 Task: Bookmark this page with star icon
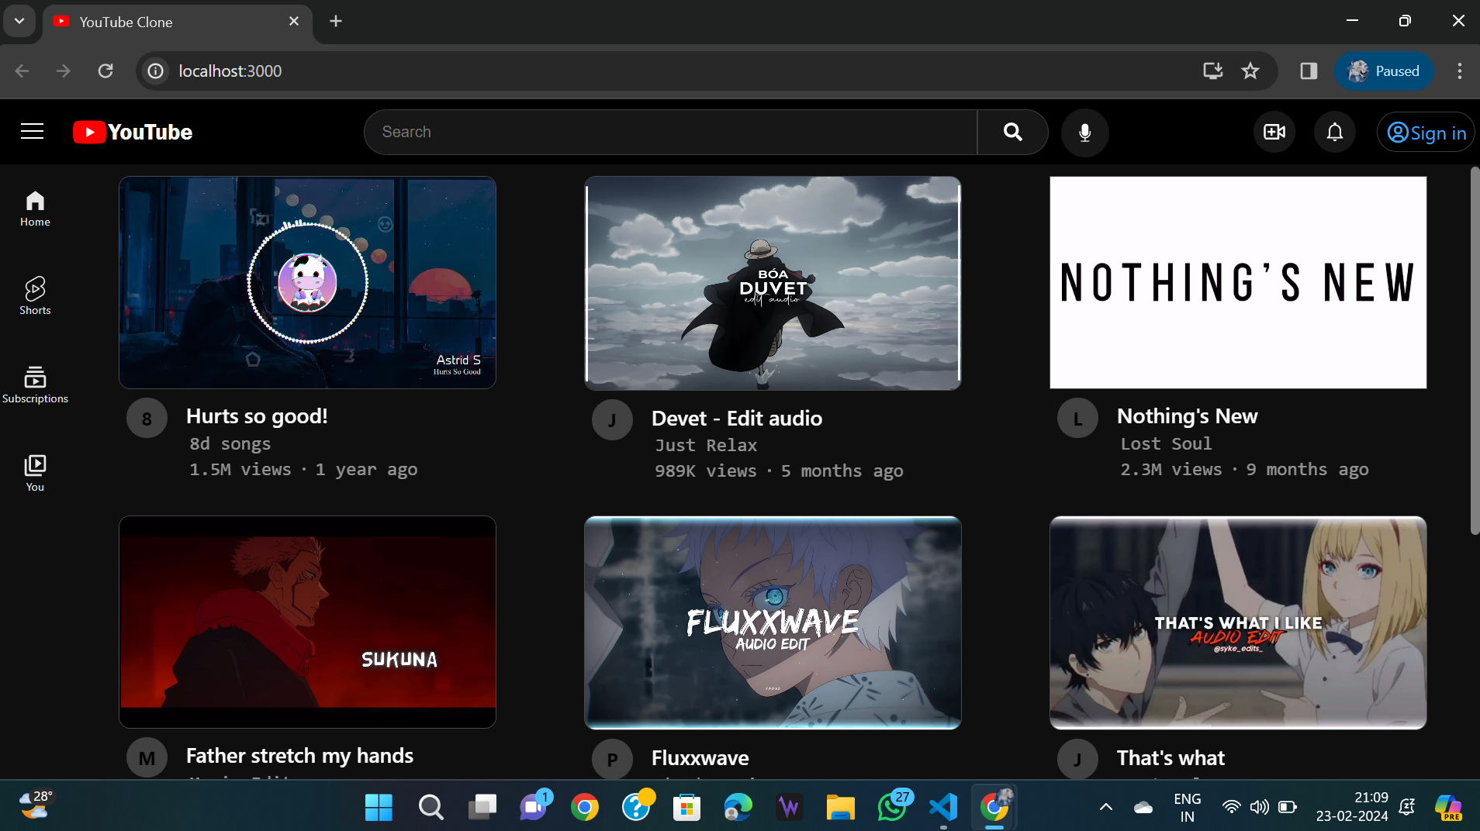pos(1250,71)
